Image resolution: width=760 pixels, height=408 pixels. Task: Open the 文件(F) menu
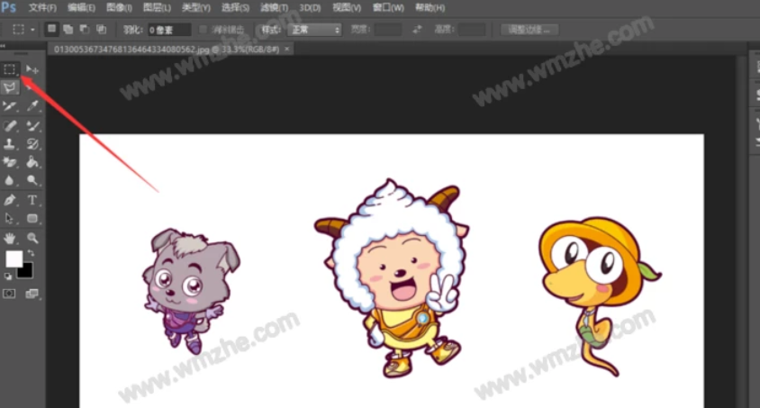pyautogui.click(x=42, y=8)
